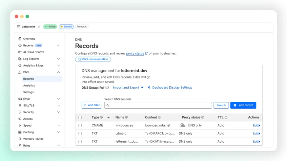The width and height of the screenshot is (287, 161).
Task: Click the gear icon beside Dashboard Display Settings
Action: pos(149,87)
